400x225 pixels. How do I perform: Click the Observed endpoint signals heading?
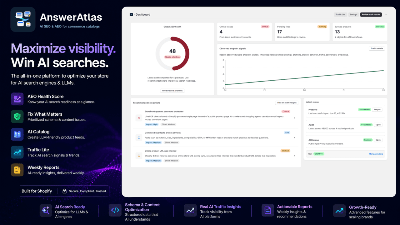[233, 48]
